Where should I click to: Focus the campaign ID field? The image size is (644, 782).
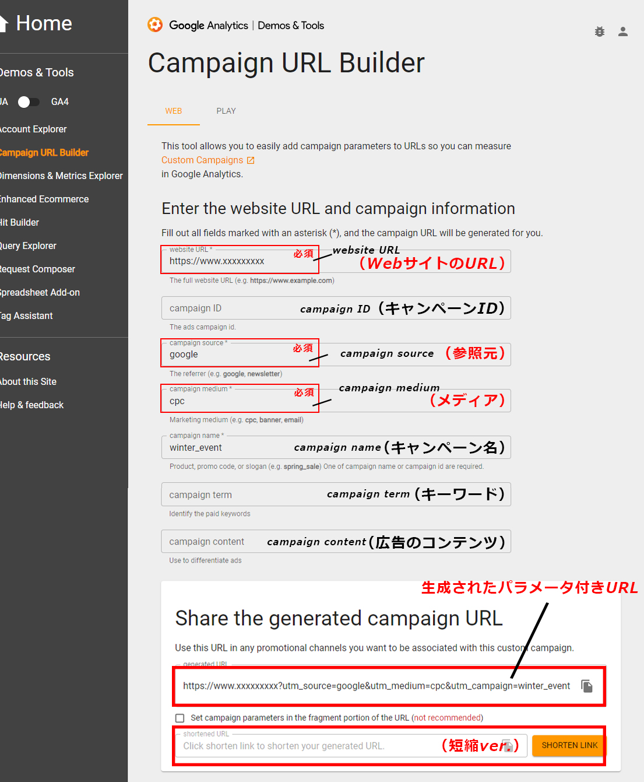coord(336,308)
